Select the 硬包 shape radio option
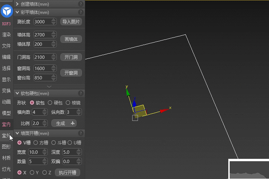This screenshot has height=179, width=269. (x=50, y=103)
